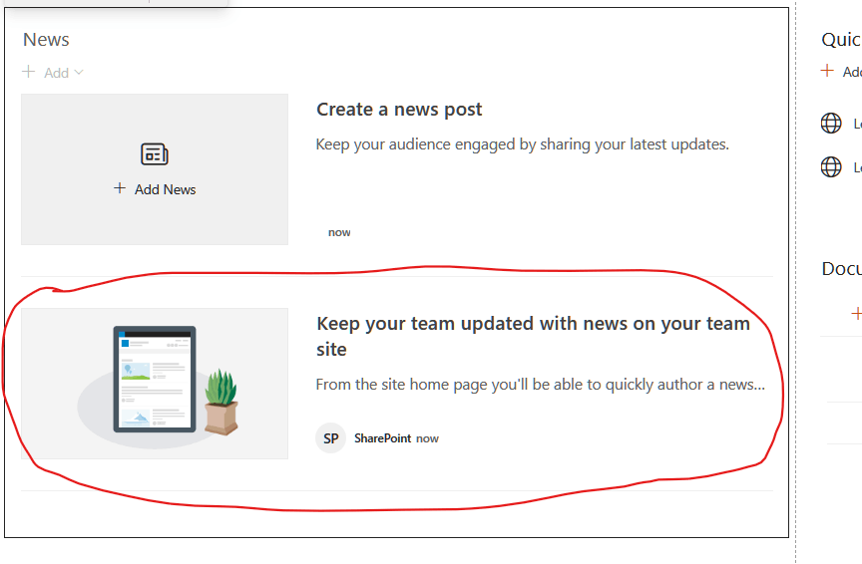The height and width of the screenshot is (564, 862).
Task: Click 'From the site home page' description
Action: click(x=541, y=385)
